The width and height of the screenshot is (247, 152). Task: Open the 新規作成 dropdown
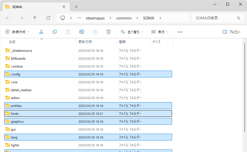(x=17, y=32)
